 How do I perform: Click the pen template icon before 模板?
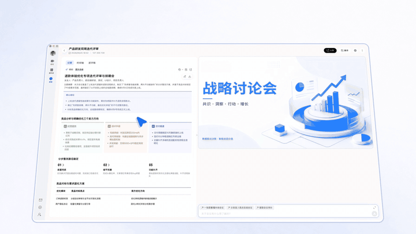(x=66, y=69)
